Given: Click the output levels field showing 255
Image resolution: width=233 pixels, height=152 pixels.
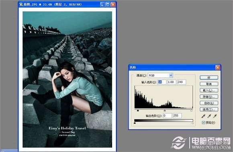Looking at the screenshot, I should tap(177, 116).
